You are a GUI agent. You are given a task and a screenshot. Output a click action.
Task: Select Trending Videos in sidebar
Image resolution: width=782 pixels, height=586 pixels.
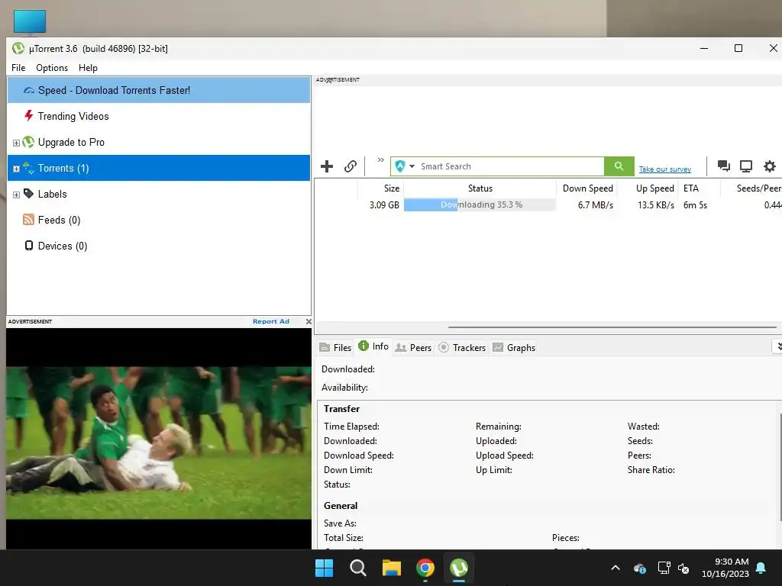(159, 116)
